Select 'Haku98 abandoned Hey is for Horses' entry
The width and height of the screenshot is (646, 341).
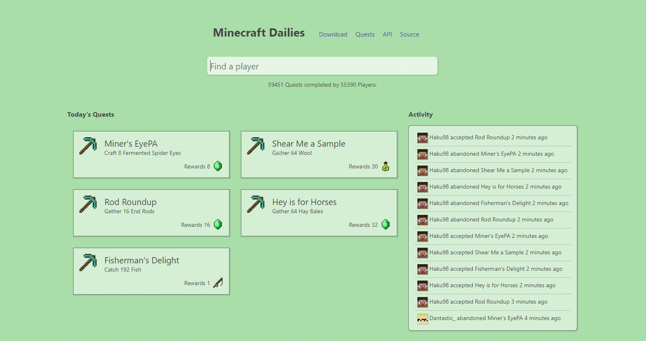pyautogui.click(x=493, y=187)
